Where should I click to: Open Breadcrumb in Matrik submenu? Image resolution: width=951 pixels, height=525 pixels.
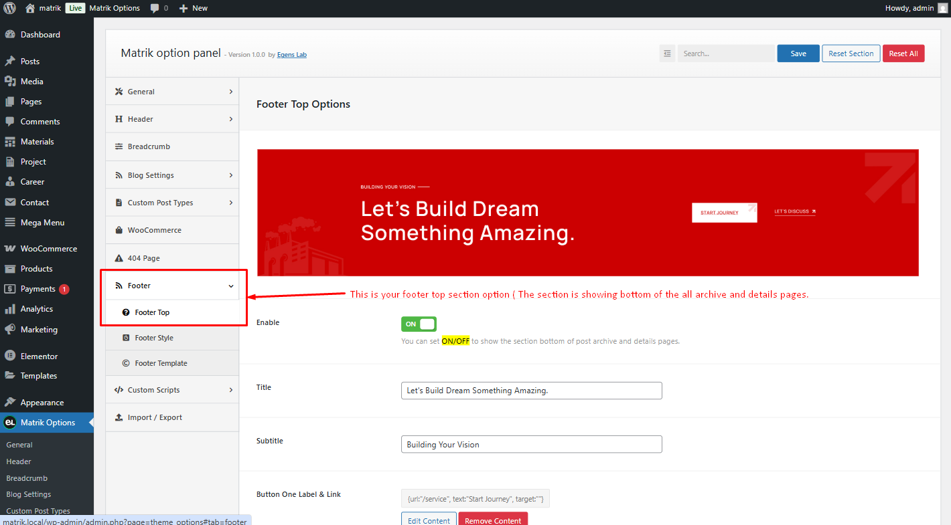[x=27, y=478]
